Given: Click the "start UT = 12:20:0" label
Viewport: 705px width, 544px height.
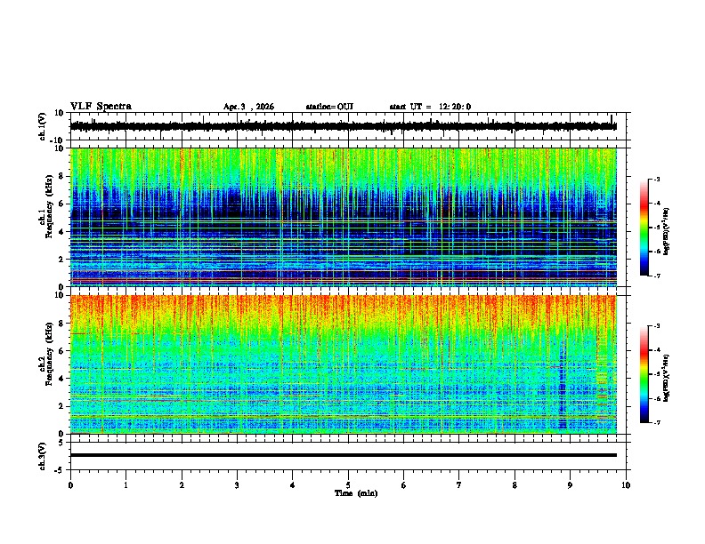Looking at the screenshot, I should coord(430,107).
